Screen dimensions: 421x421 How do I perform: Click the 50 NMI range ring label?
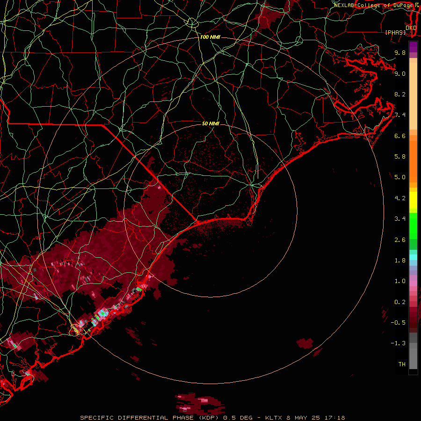pyautogui.click(x=211, y=123)
